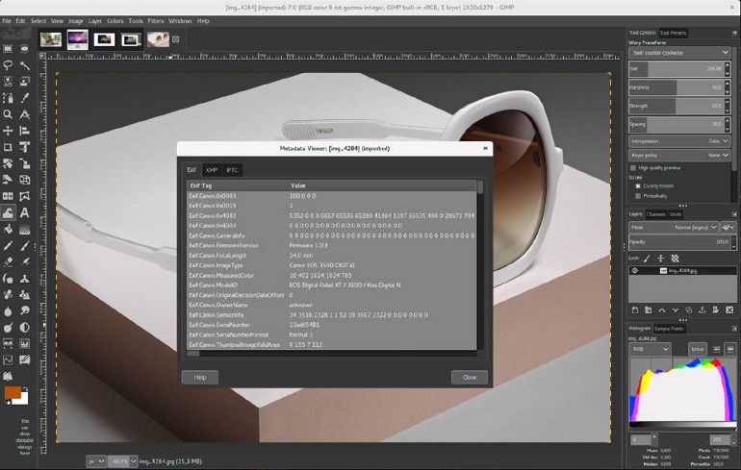Switch to the Tool Presets tab

coord(673,33)
